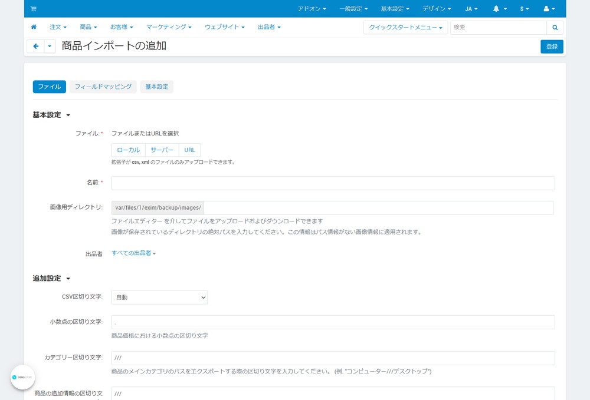Open the お客様 menu
The width and height of the screenshot is (590, 400).
[122, 27]
